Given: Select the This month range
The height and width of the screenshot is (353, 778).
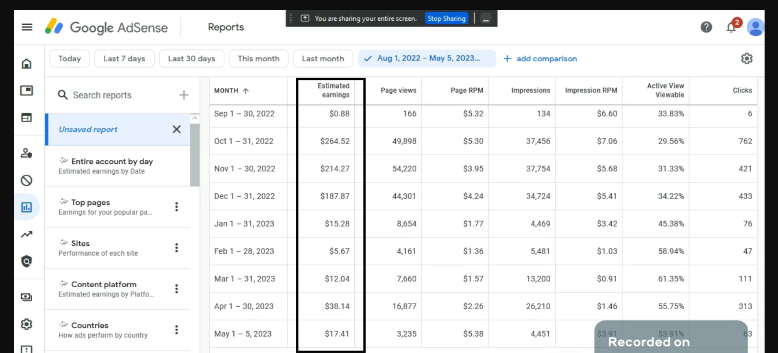Looking at the screenshot, I should pyautogui.click(x=259, y=58).
